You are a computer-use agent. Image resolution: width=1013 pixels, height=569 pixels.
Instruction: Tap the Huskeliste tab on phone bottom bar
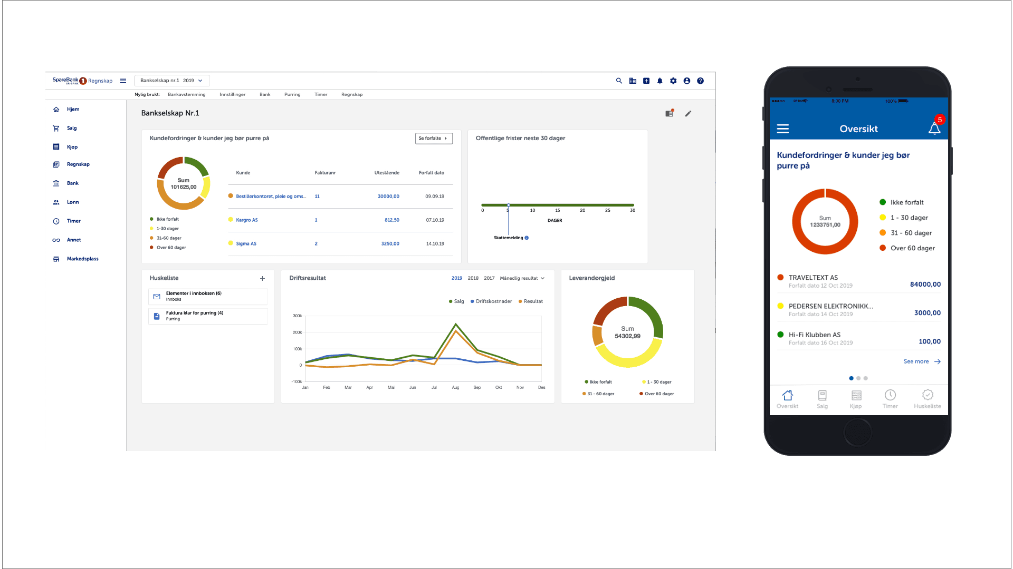928,399
